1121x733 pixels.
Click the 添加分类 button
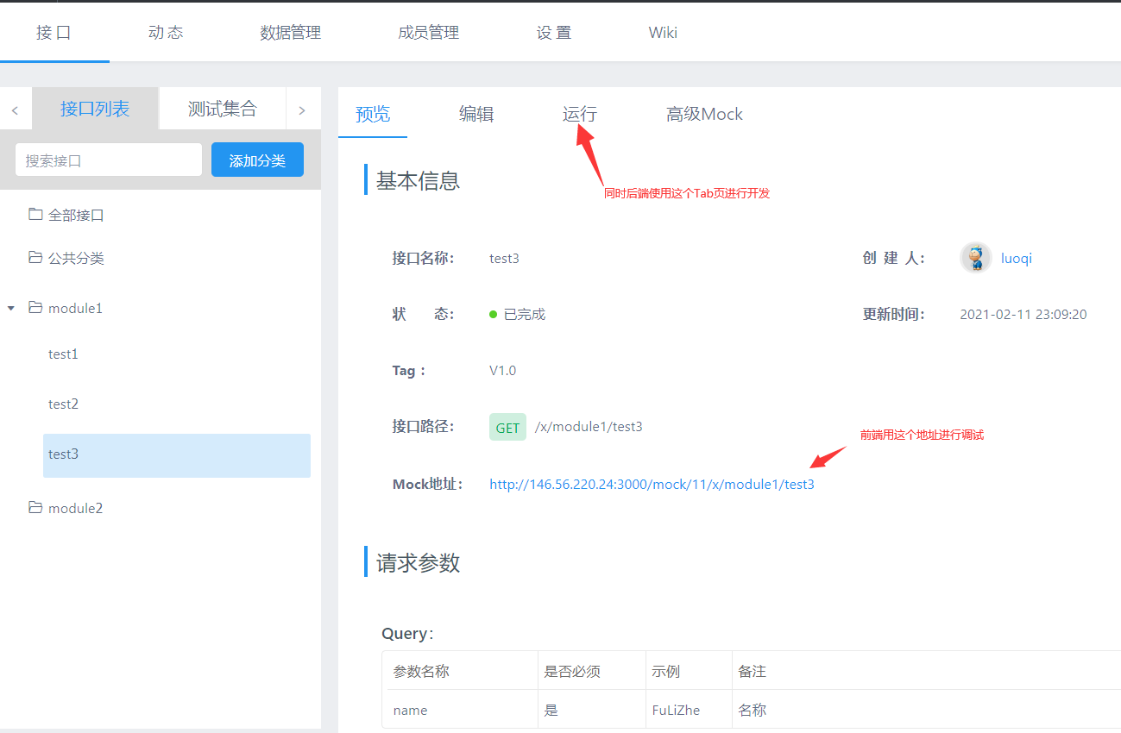point(257,160)
